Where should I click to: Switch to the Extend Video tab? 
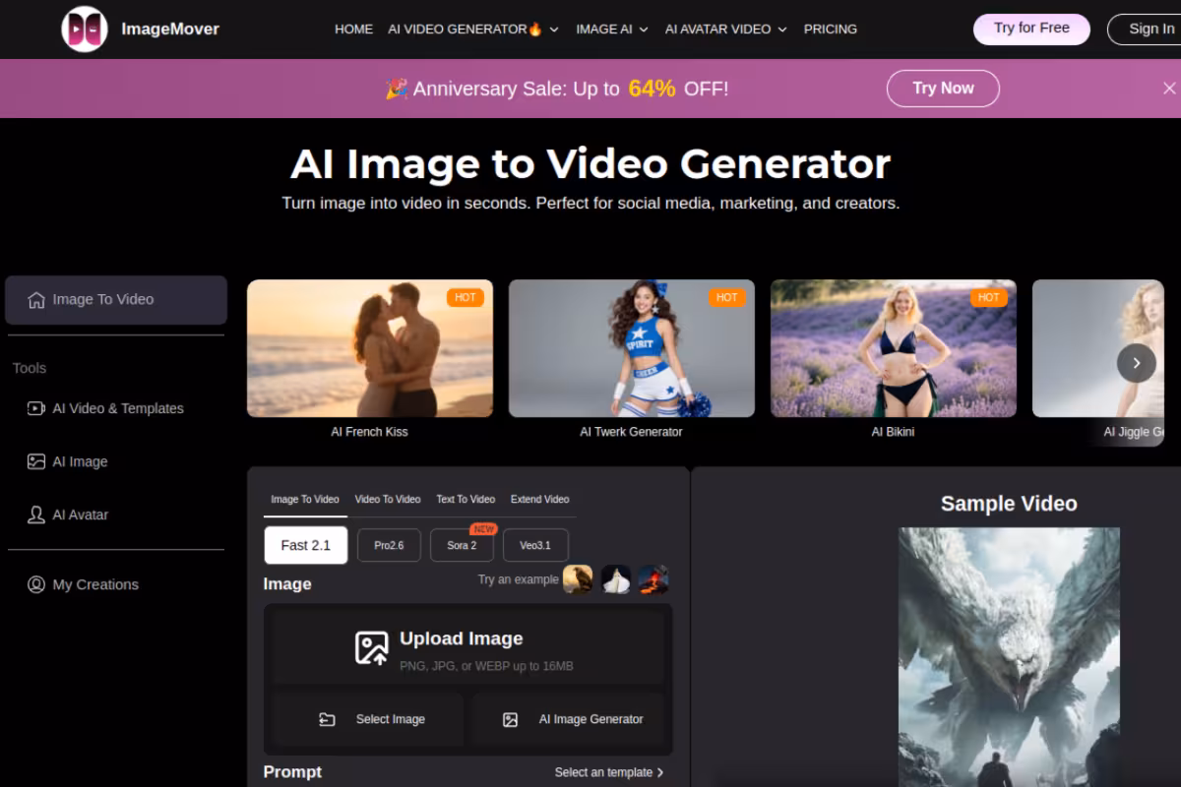tap(539, 500)
